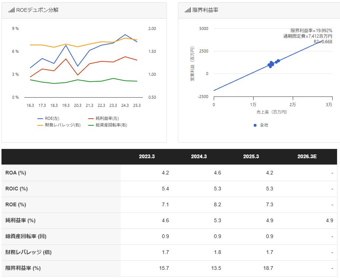The width and height of the screenshot is (340, 278).
Task: Click the 限界利益率=19.992% chart annotation
Action: coord(311,31)
